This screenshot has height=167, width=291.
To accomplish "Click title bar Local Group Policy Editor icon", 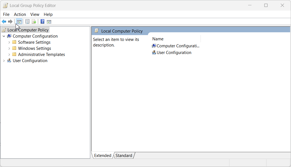I will (x=5, y=5).
